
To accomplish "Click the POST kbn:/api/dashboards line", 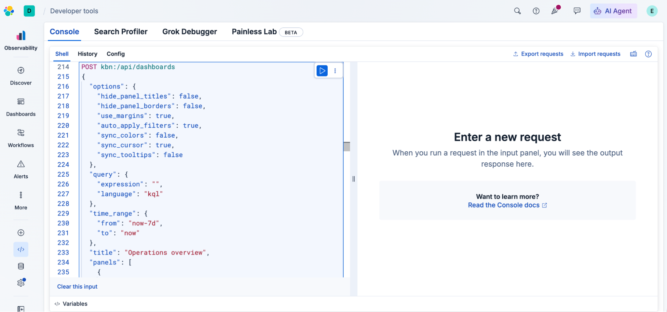I will pyautogui.click(x=128, y=67).
